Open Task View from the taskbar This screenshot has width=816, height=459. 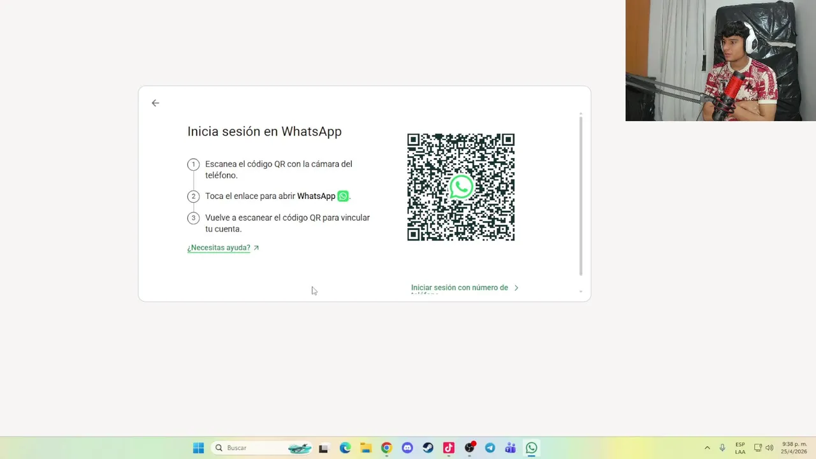tap(323, 448)
